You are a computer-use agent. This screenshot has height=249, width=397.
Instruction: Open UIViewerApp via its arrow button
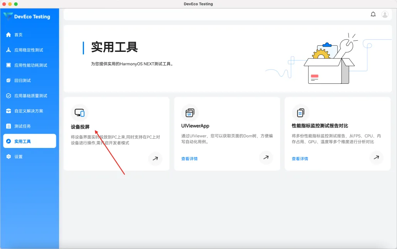pos(266,157)
